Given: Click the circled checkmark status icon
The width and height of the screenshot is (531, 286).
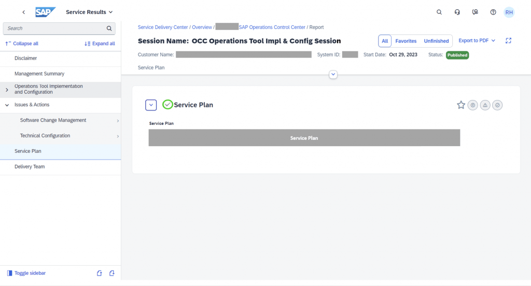Looking at the screenshot, I should click(497, 105).
